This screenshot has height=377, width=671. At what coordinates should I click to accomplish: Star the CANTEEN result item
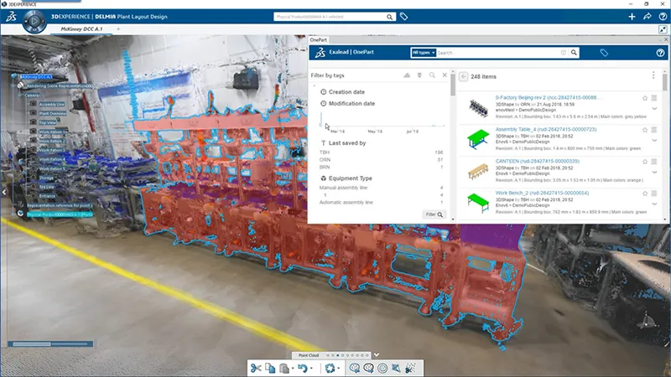(x=644, y=163)
